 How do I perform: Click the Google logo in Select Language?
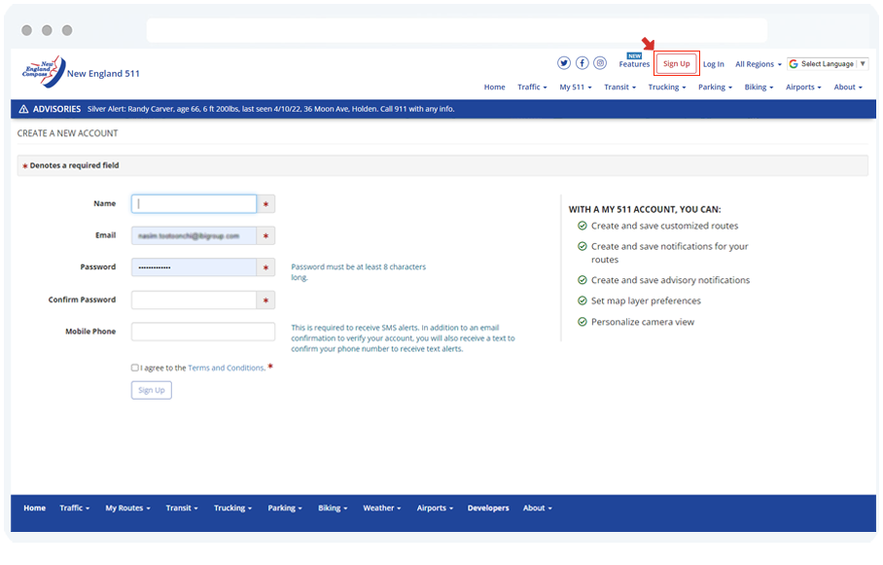click(794, 64)
